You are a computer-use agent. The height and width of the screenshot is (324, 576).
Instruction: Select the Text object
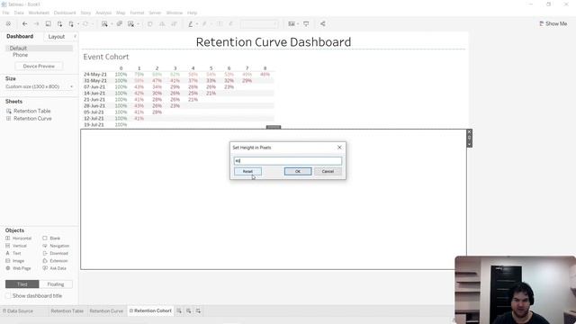13,254
